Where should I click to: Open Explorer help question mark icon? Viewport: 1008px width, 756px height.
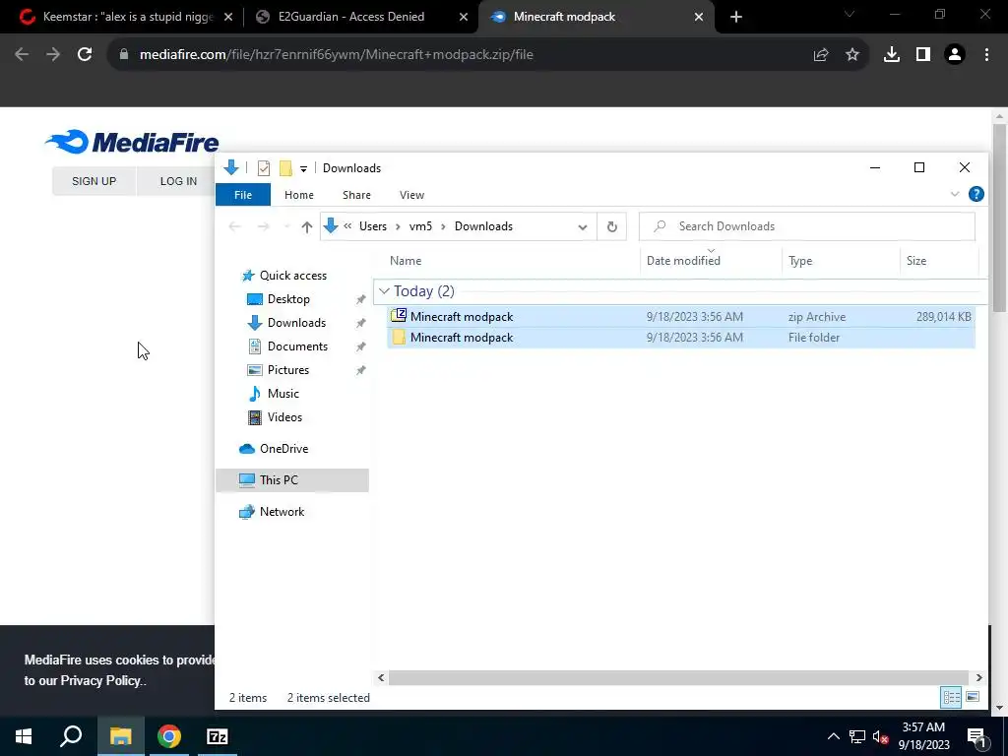[x=976, y=194]
